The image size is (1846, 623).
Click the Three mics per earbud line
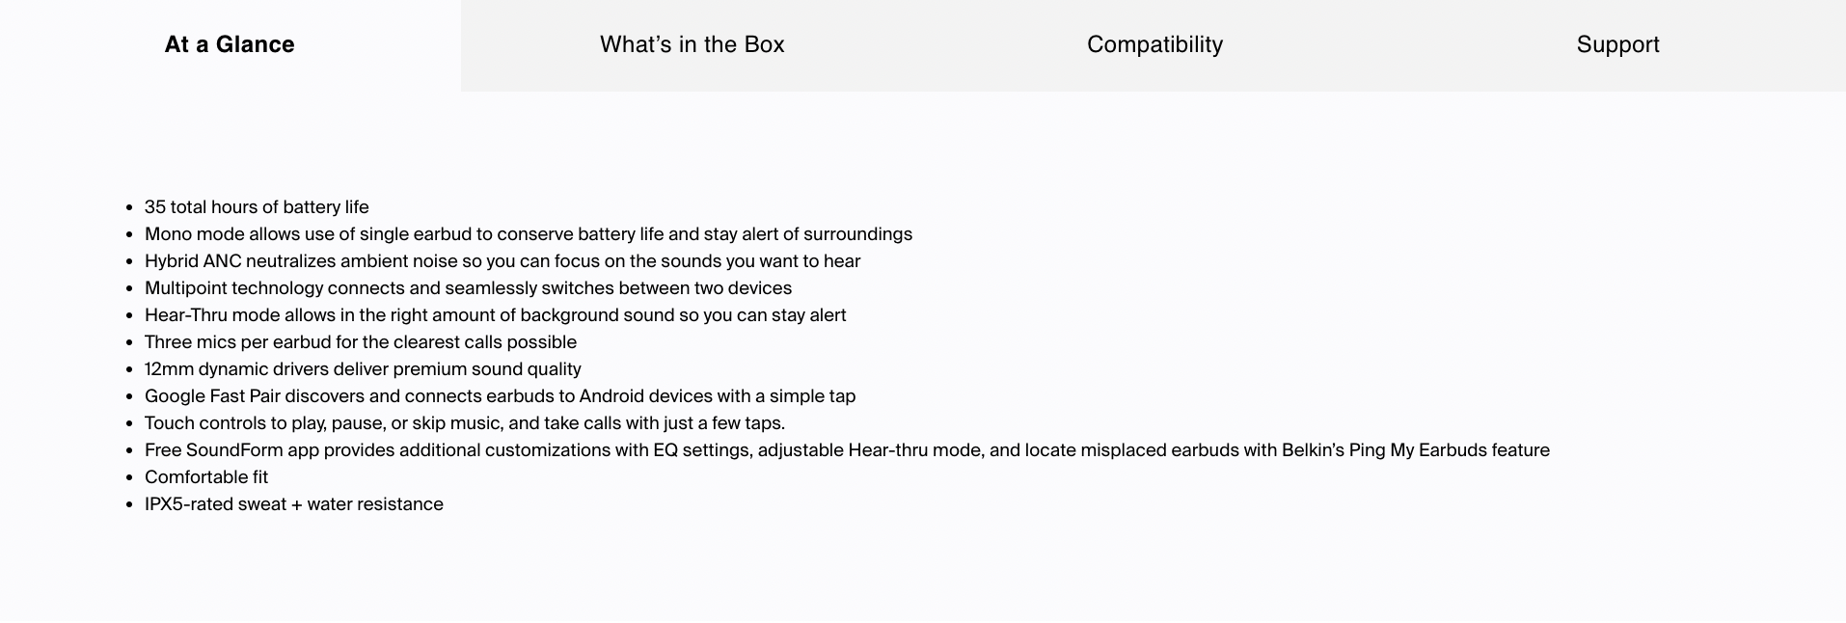[361, 342]
